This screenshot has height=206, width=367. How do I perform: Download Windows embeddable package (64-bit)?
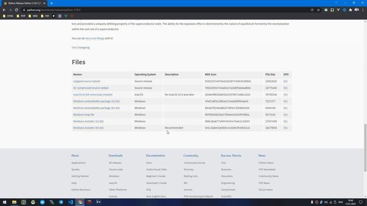[x=96, y=108]
